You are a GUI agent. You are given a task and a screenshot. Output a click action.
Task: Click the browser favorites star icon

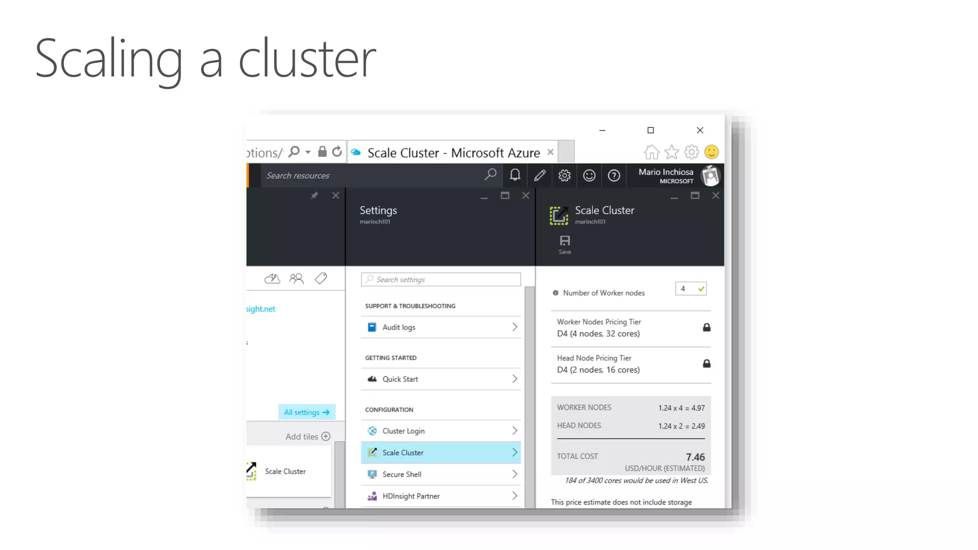coord(671,152)
